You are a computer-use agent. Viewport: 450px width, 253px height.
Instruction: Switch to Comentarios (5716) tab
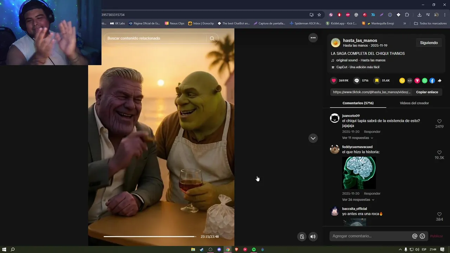pos(358,103)
